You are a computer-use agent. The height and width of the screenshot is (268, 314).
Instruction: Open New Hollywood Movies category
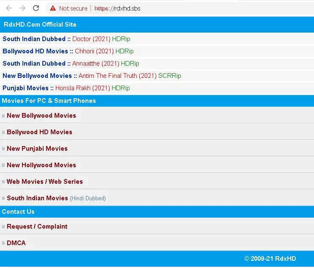pyautogui.click(x=41, y=165)
